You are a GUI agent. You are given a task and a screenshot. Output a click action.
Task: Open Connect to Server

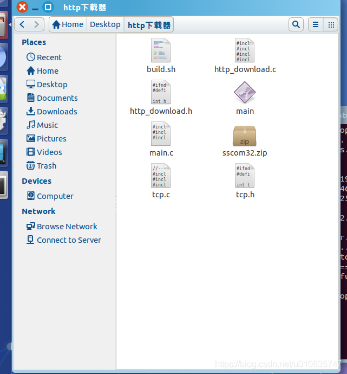click(64, 240)
